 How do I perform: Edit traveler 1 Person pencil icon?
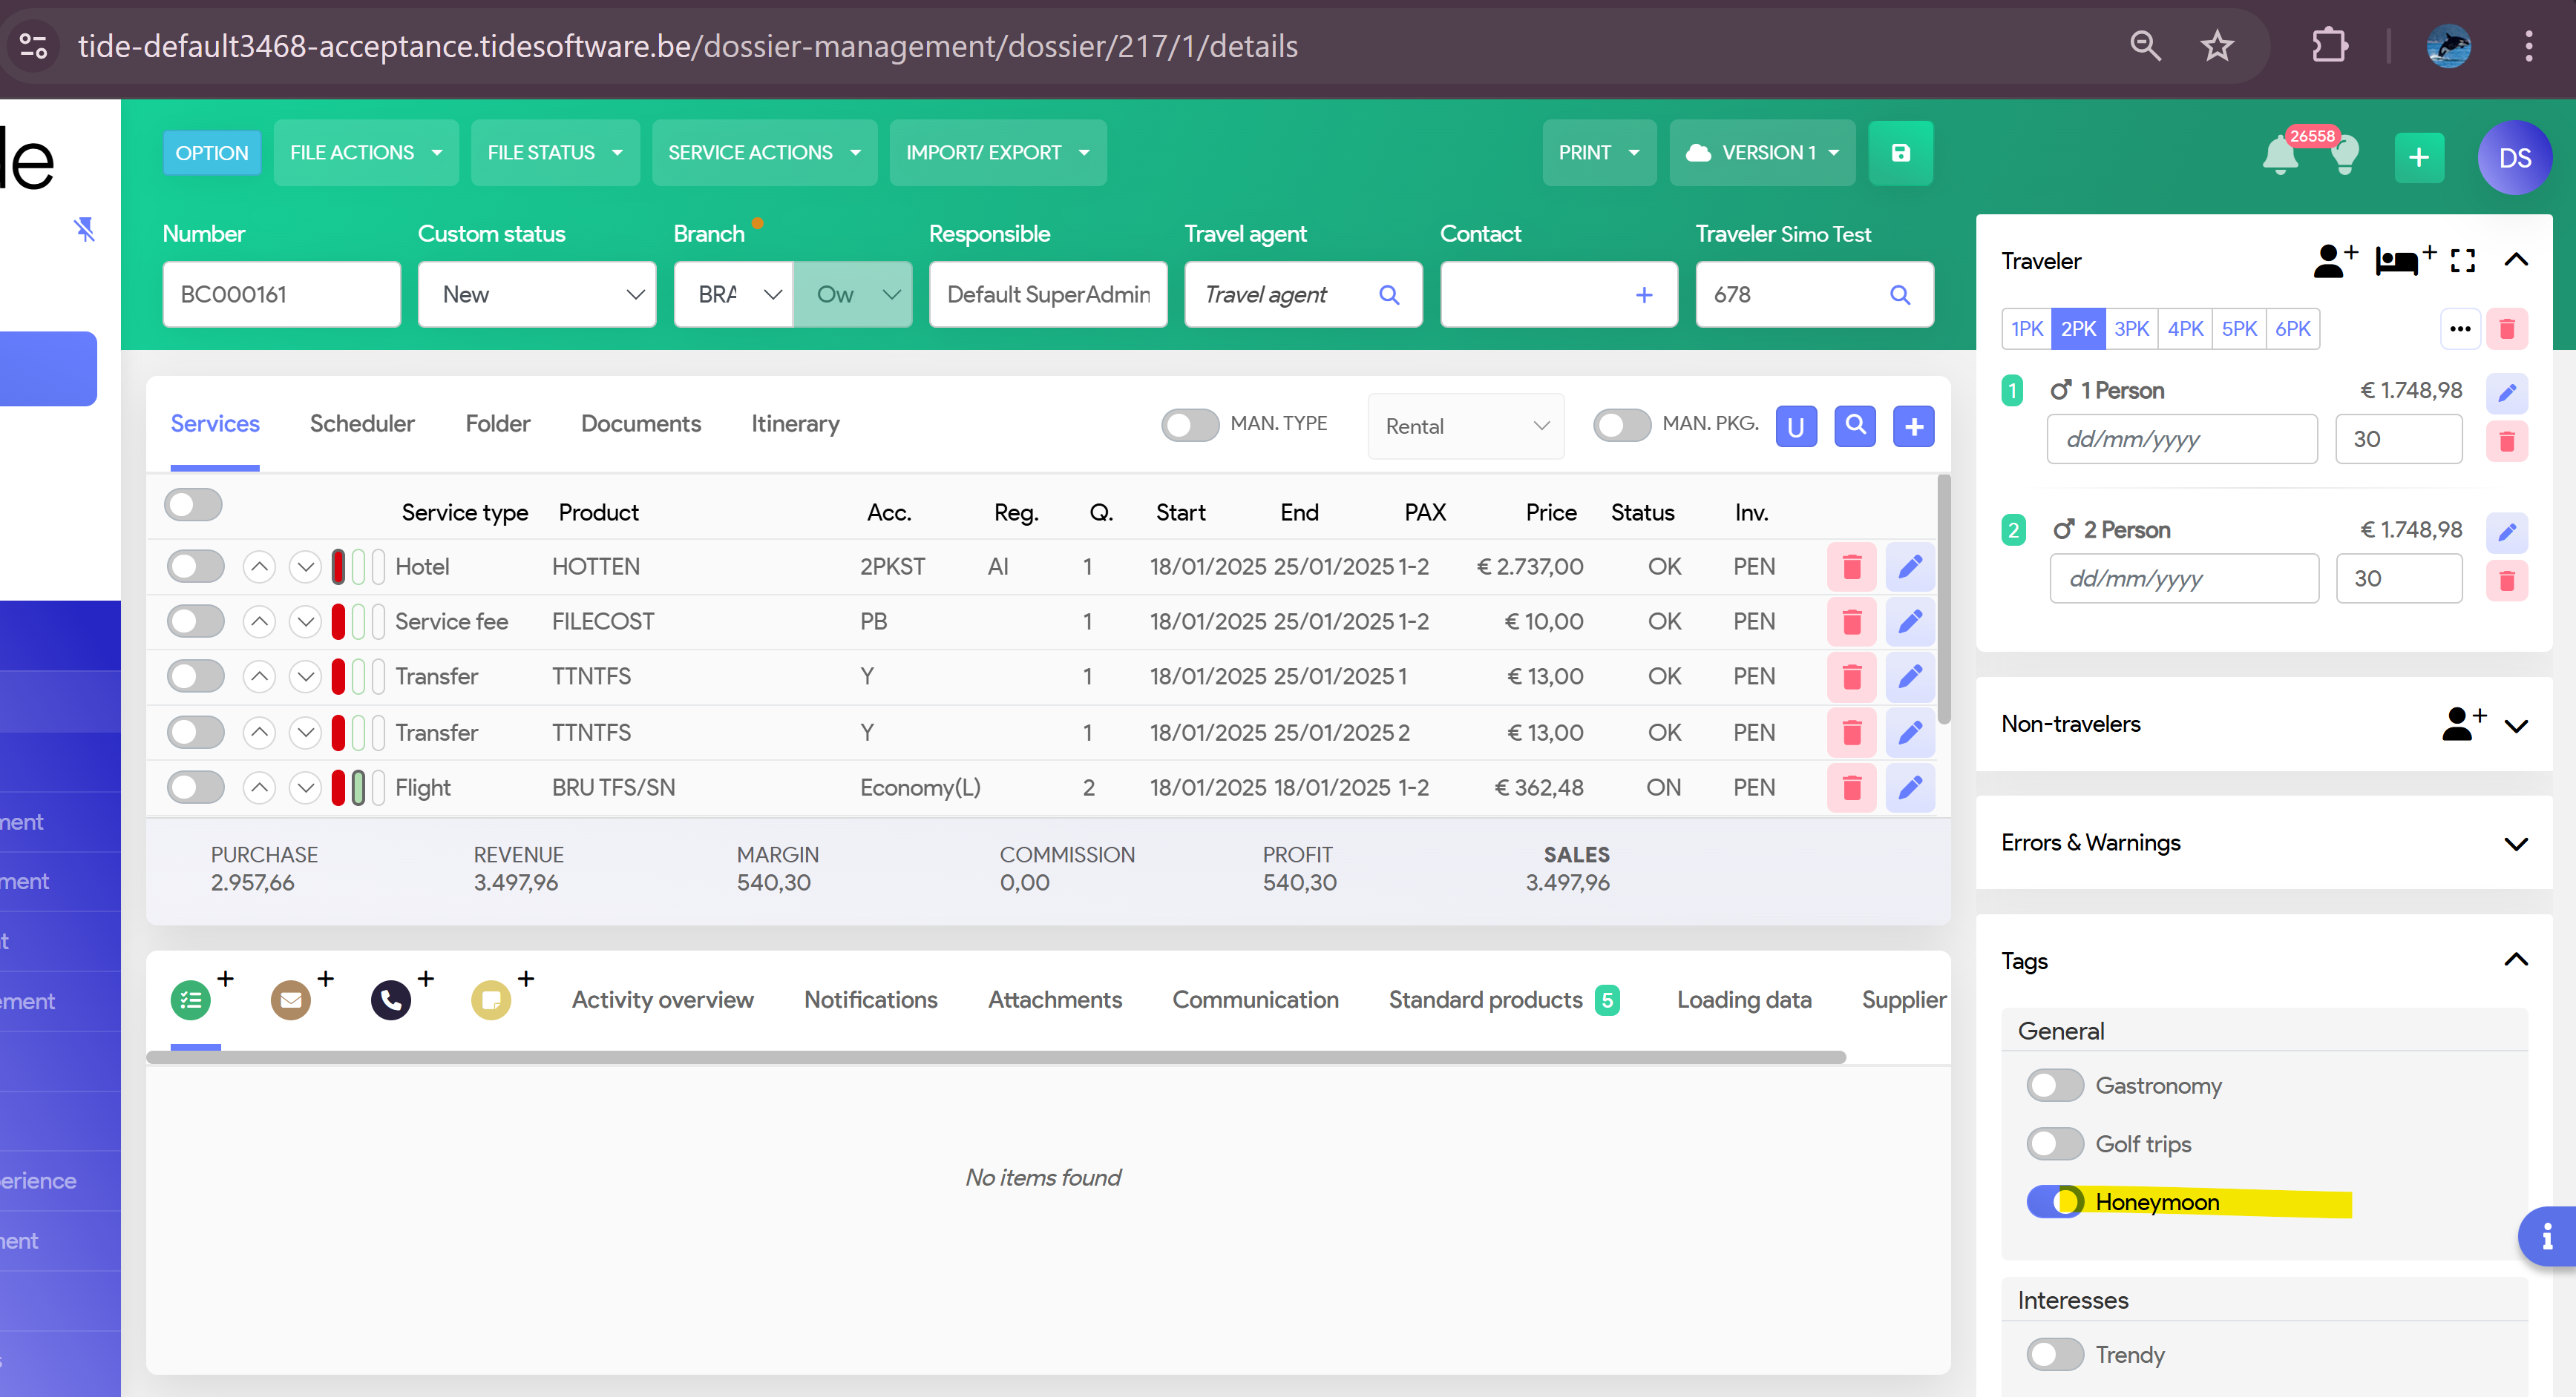pos(2506,392)
